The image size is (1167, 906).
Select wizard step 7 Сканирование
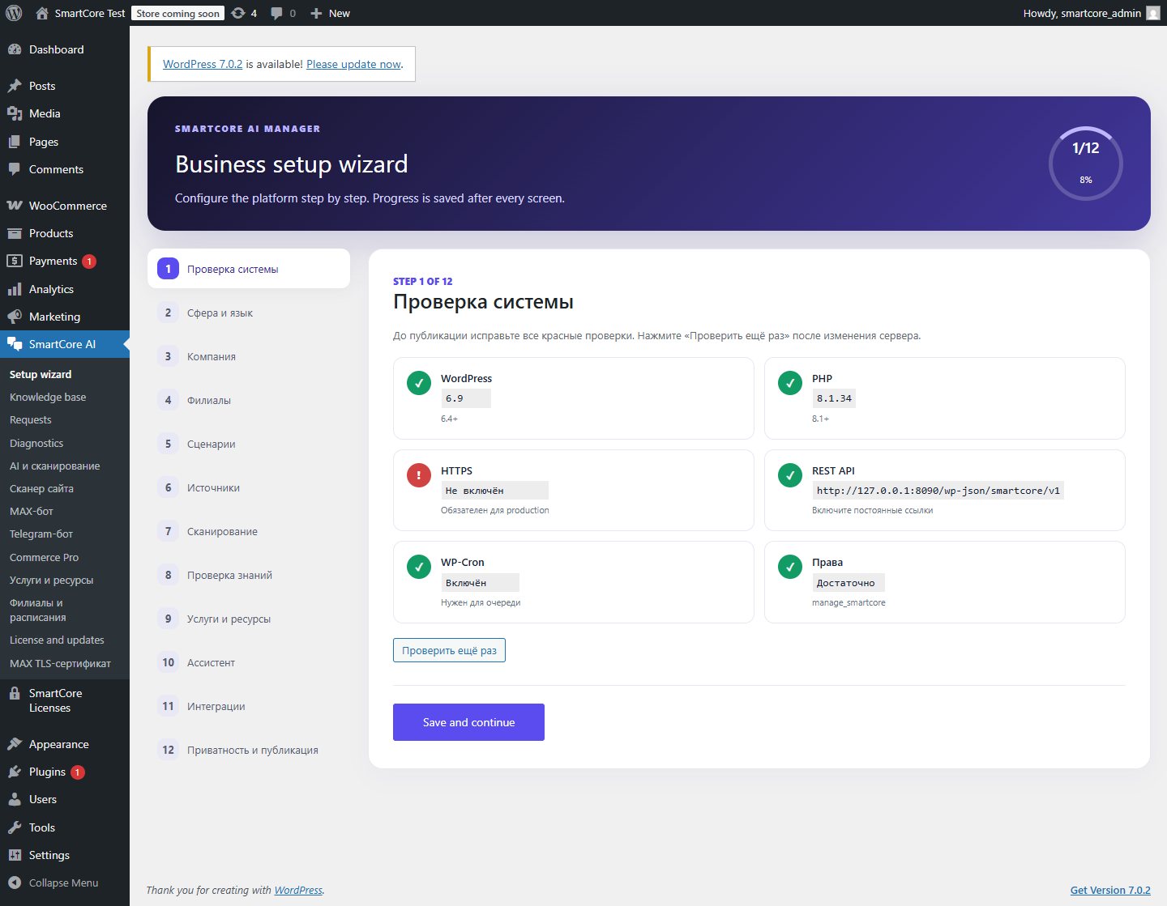[x=249, y=531]
